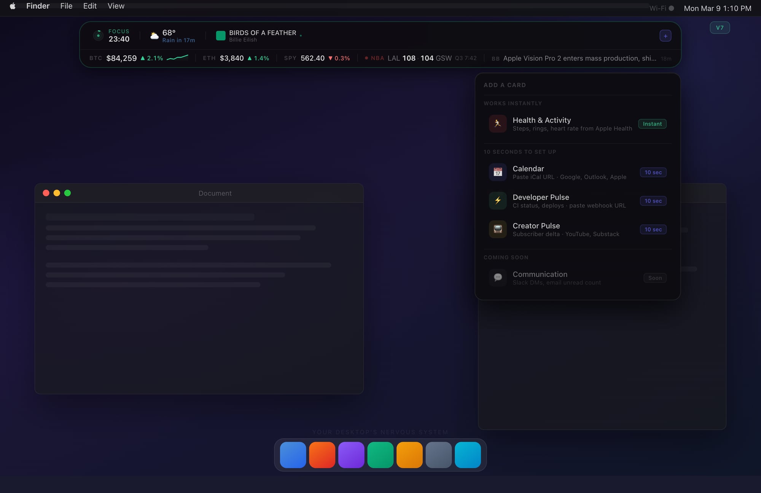Screen dimensions: 761x493
Task: Click the Wi-Fi status in the menu bar
Action: [x=661, y=8]
